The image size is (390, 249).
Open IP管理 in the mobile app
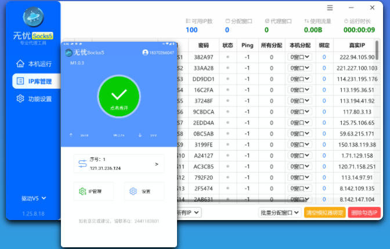[93, 191]
